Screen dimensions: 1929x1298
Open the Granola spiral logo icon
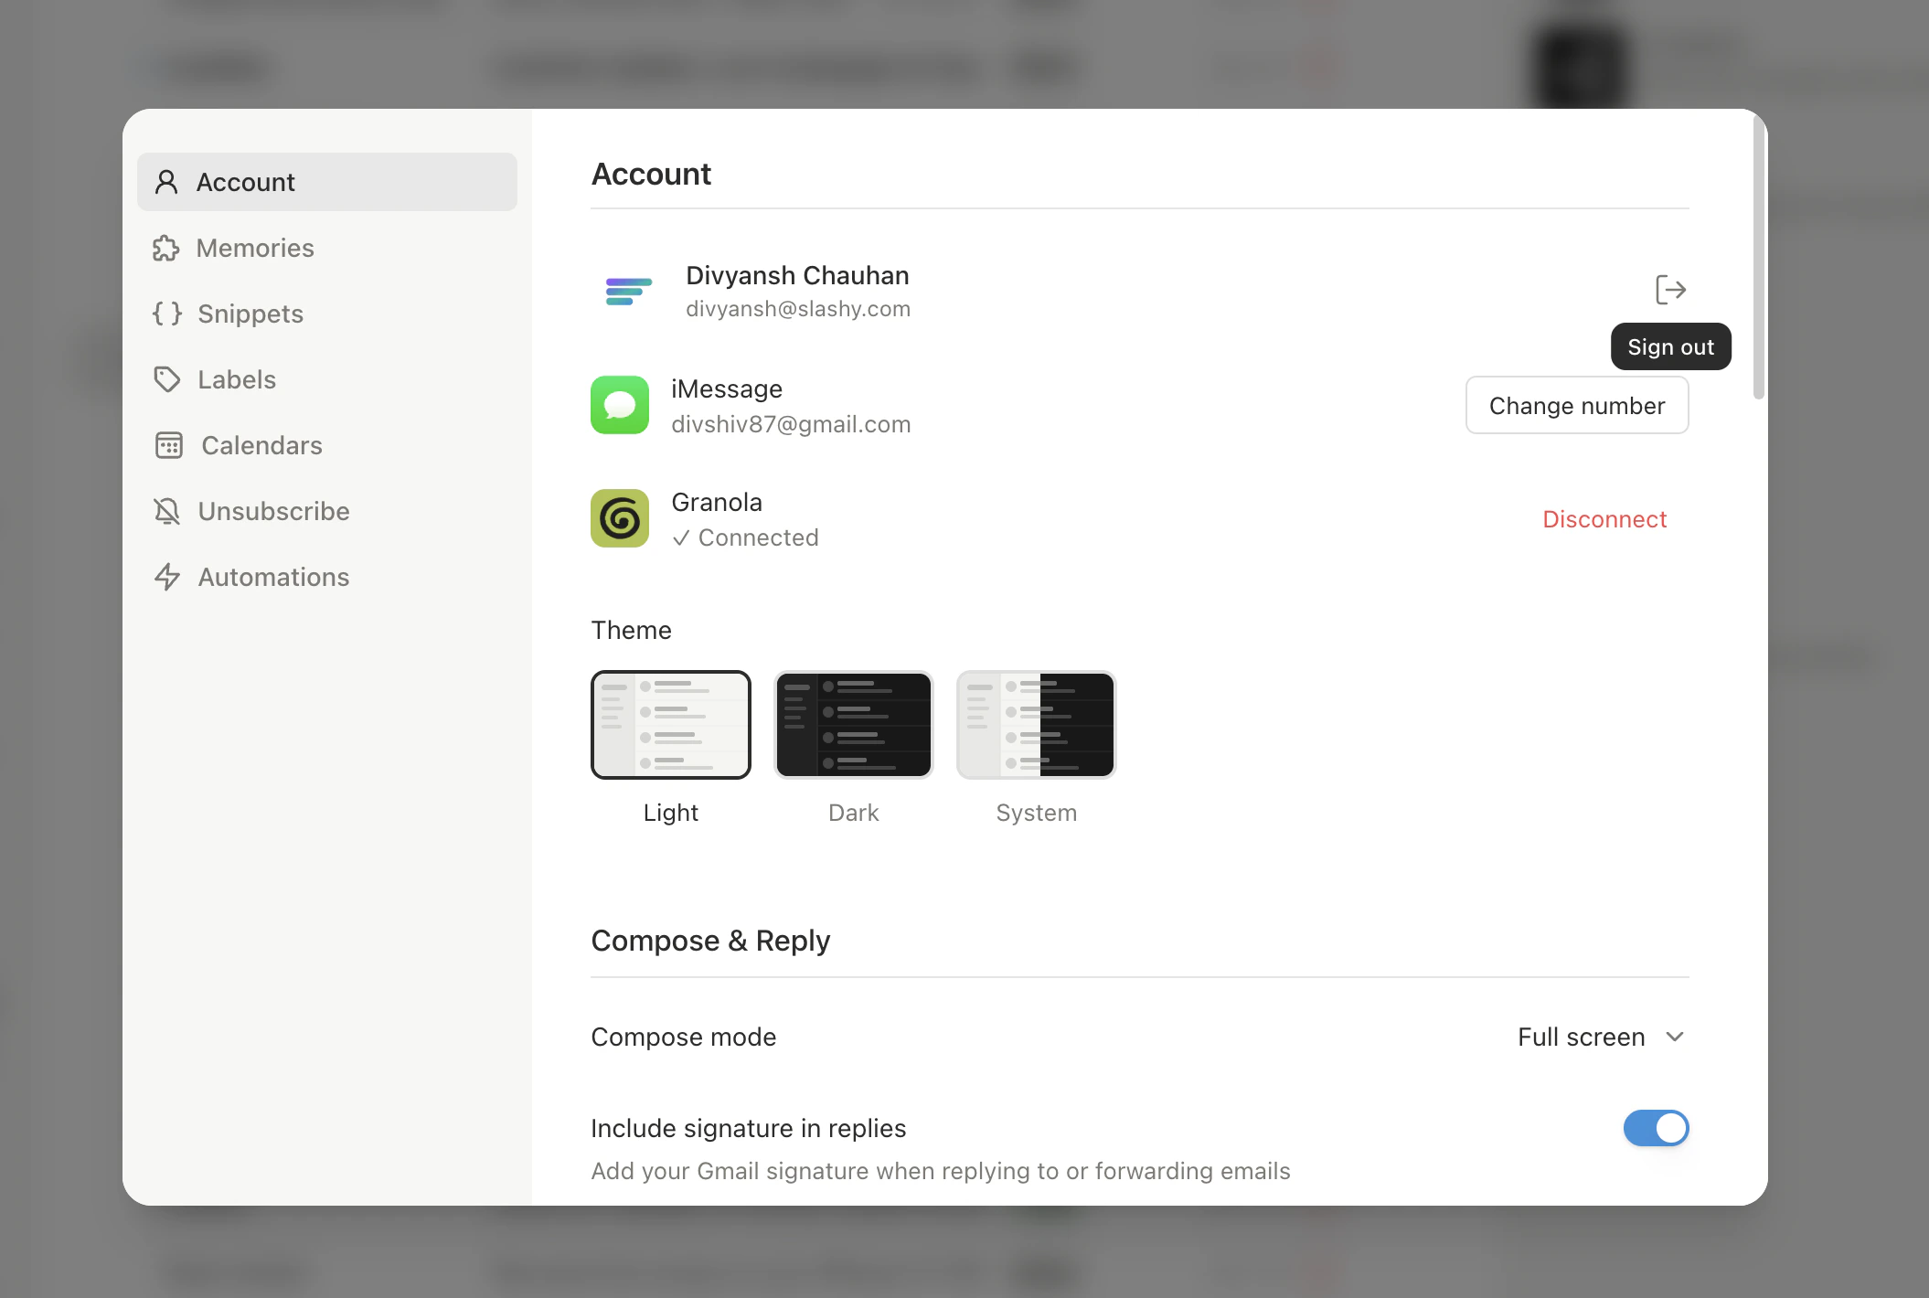pyautogui.click(x=619, y=518)
